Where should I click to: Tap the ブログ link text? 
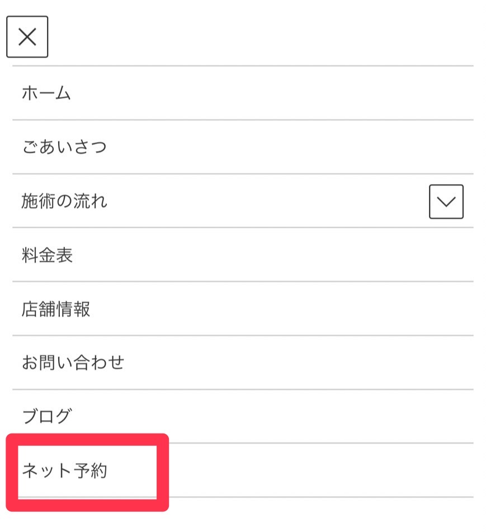pos(47,416)
